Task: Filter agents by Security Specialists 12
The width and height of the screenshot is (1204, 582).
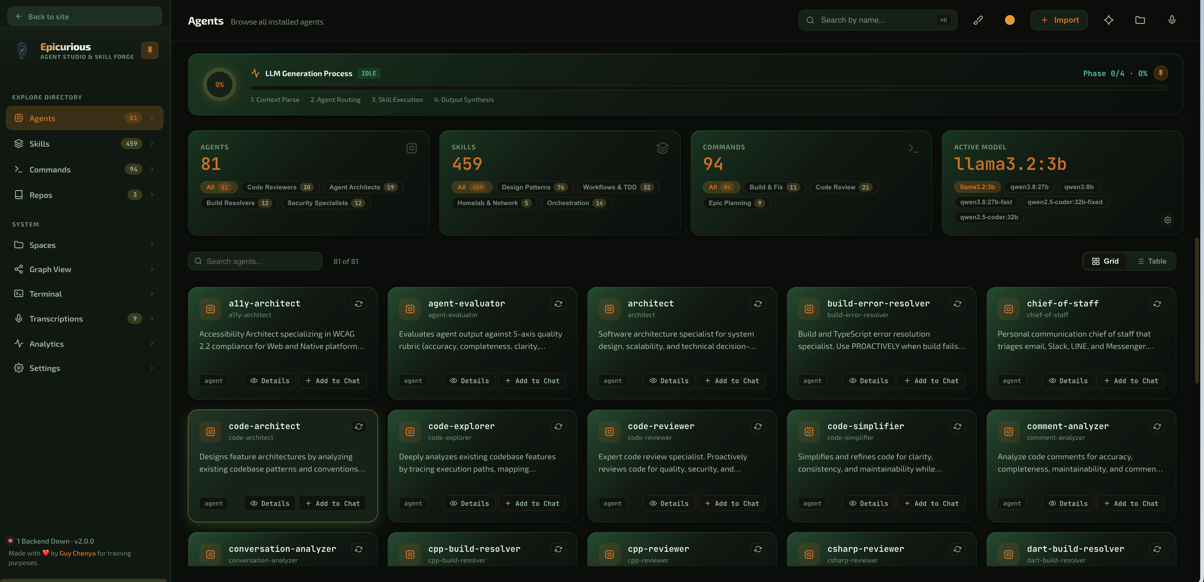Action: coord(326,203)
